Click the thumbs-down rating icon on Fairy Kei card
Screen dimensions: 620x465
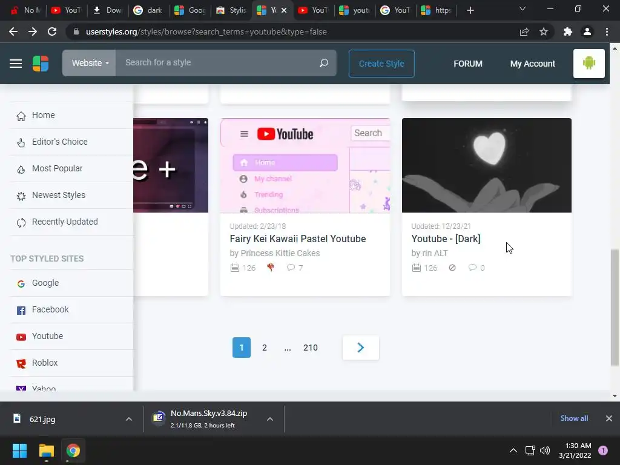271,268
